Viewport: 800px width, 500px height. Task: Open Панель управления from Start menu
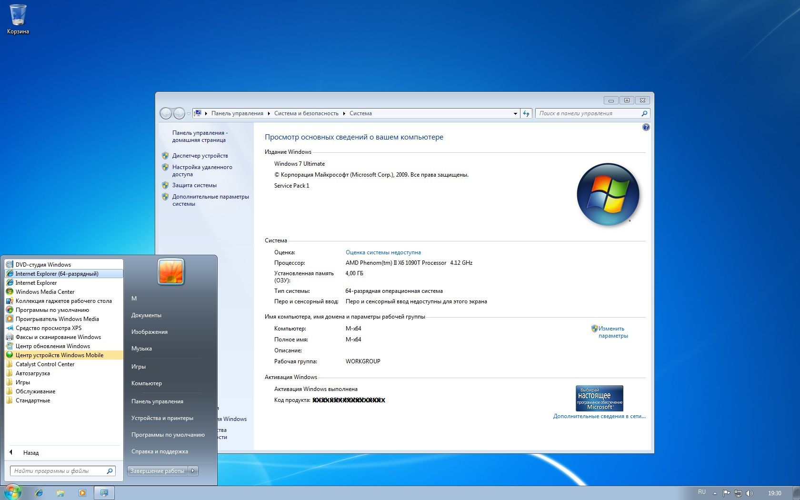(157, 401)
